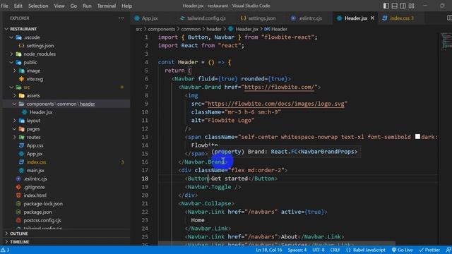
Task: Close the Header.jsx tab
Action: [372, 18]
